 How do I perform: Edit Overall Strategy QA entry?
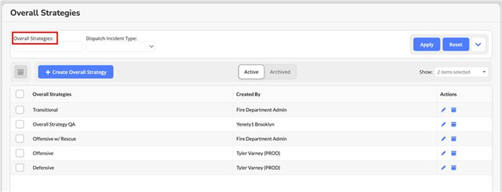443,125
